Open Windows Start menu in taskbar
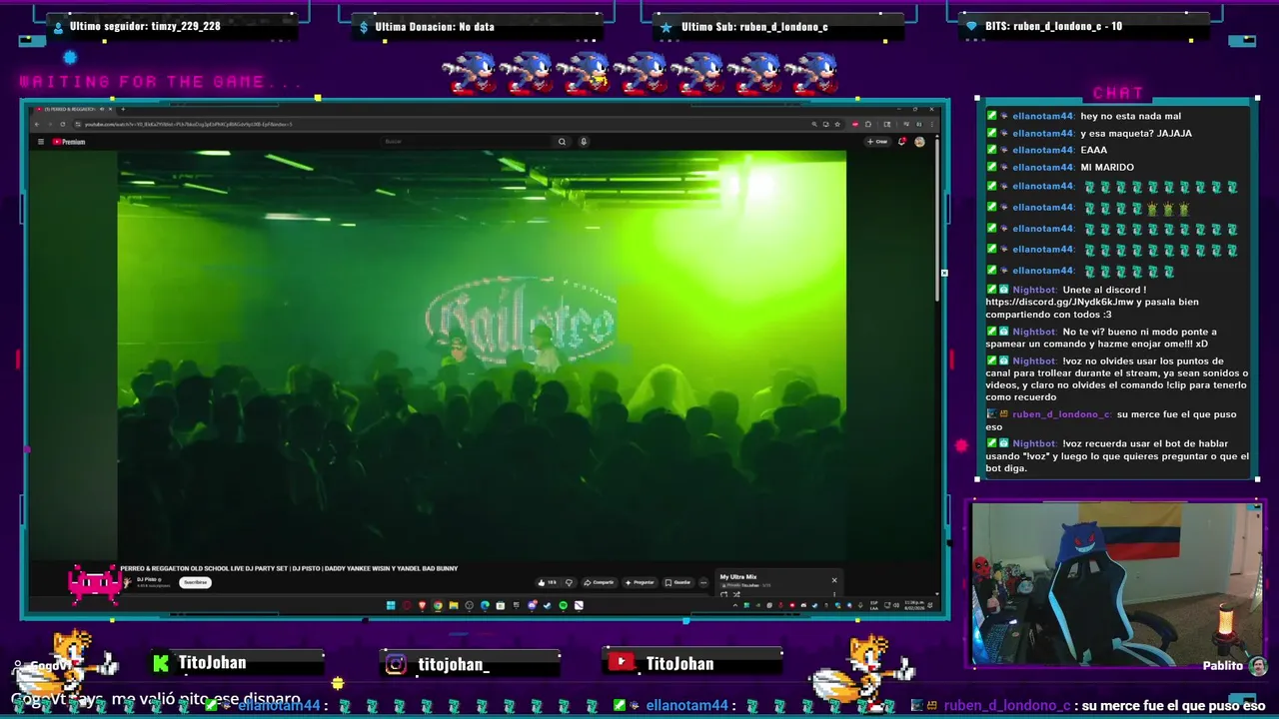The image size is (1279, 719). pos(391,605)
